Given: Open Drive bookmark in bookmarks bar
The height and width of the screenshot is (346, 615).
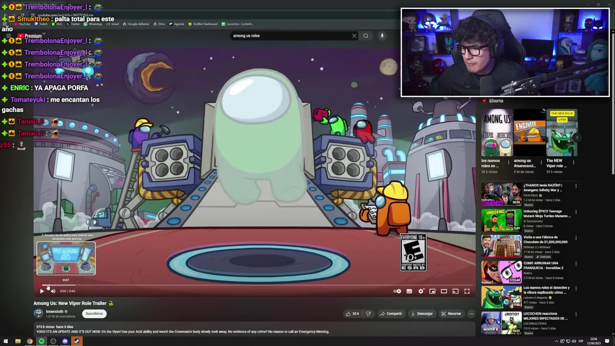Looking at the screenshot, I should point(159,24).
